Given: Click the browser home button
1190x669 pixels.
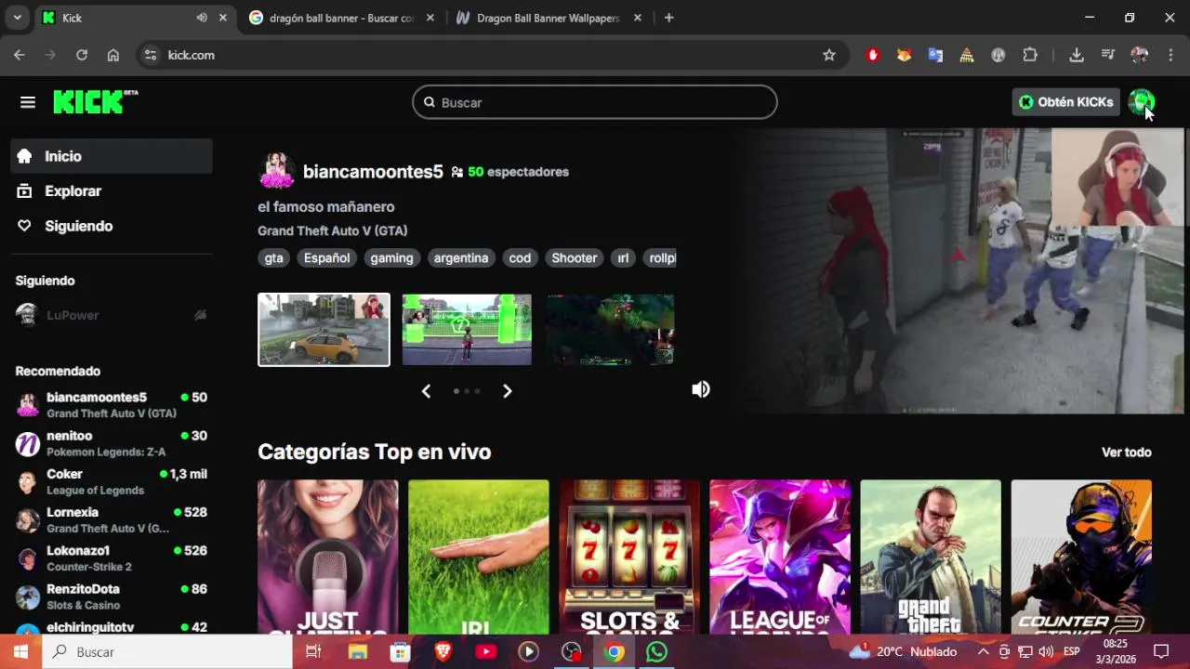Looking at the screenshot, I should pos(113,55).
